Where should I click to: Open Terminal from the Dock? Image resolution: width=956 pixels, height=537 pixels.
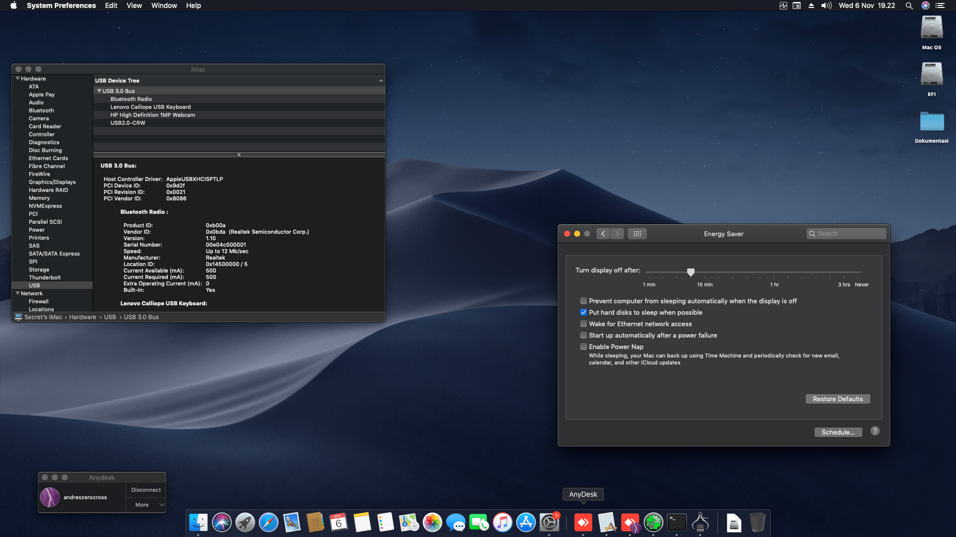click(x=676, y=523)
